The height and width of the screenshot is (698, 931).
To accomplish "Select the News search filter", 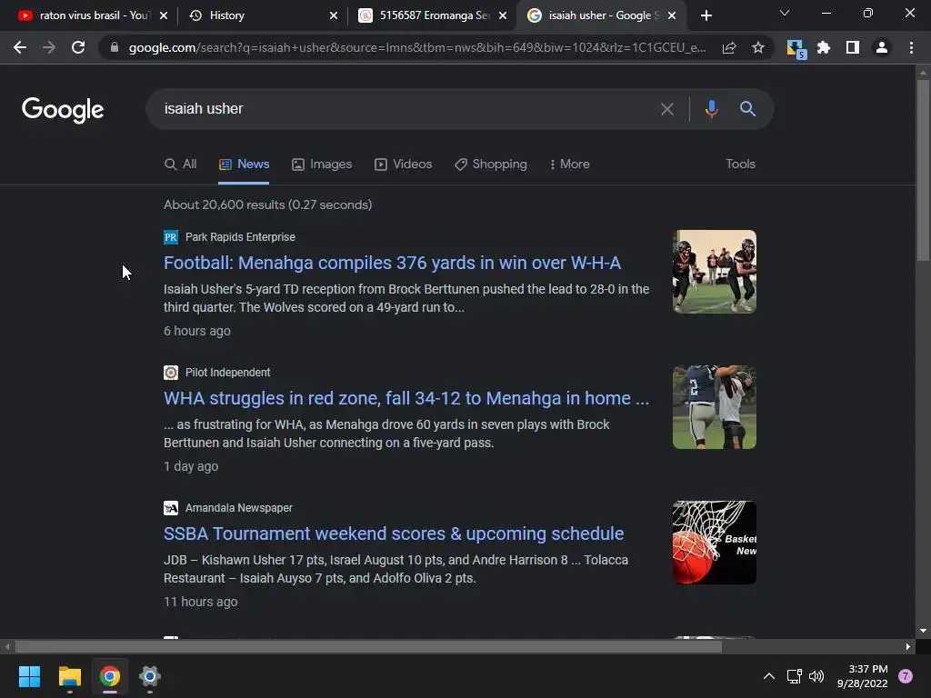I will (x=244, y=165).
